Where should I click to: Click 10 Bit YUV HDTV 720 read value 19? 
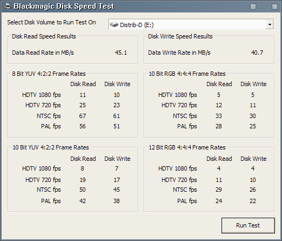[83, 180]
